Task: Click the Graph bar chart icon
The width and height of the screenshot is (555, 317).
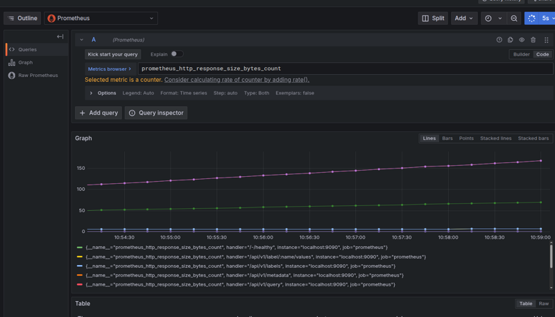Action: (x=12, y=62)
